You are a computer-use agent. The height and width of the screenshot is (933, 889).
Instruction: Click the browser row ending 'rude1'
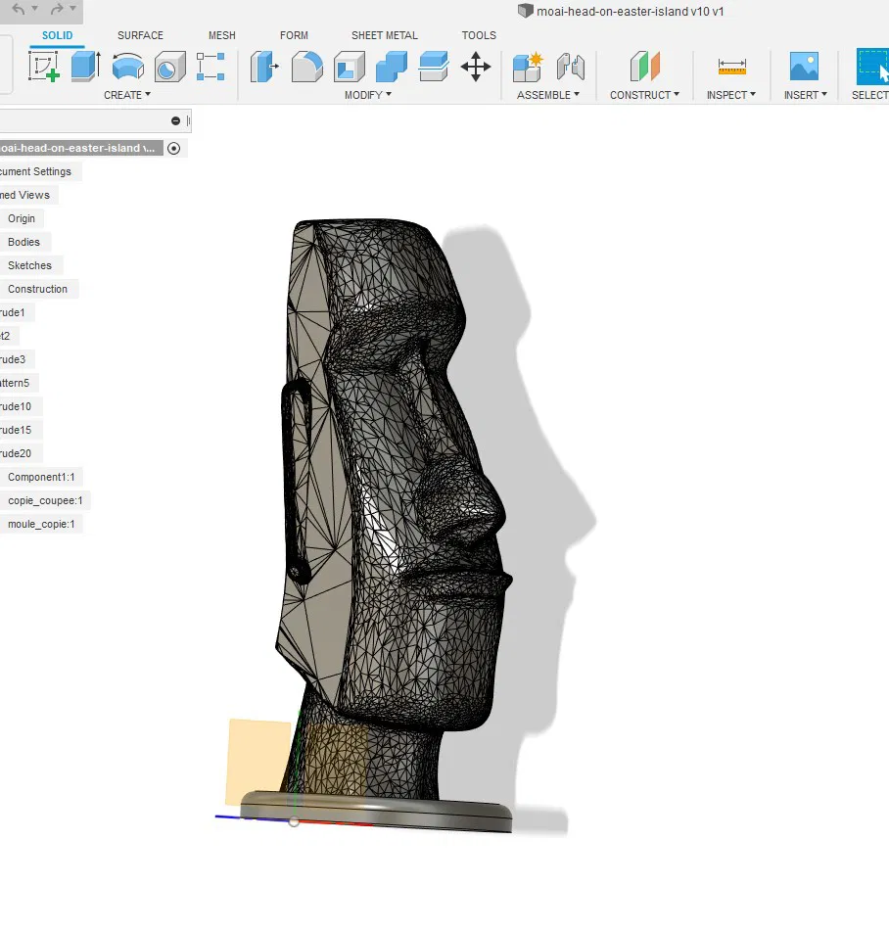(x=13, y=312)
